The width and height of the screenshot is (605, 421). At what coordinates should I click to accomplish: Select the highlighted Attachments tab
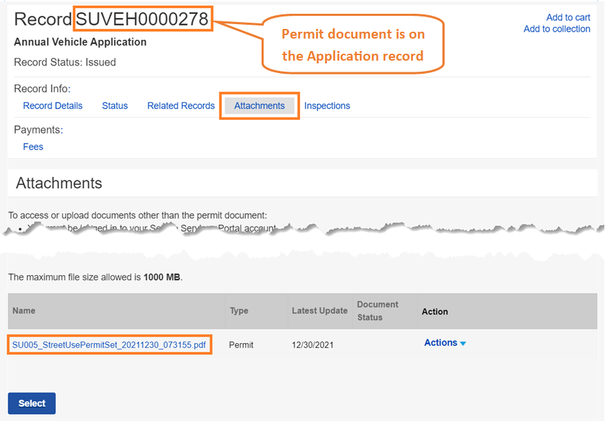(x=259, y=105)
